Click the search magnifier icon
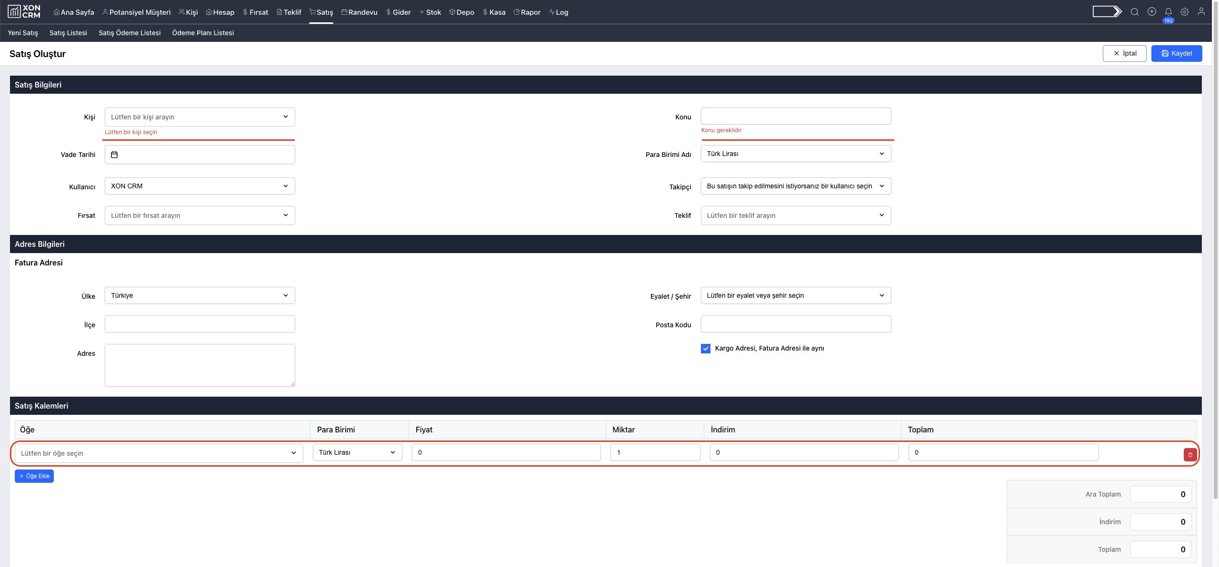1219x567 pixels. (1134, 12)
